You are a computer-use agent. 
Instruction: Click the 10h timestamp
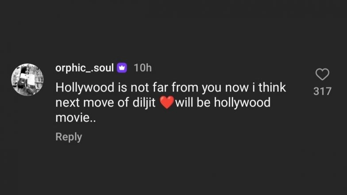(x=142, y=68)
